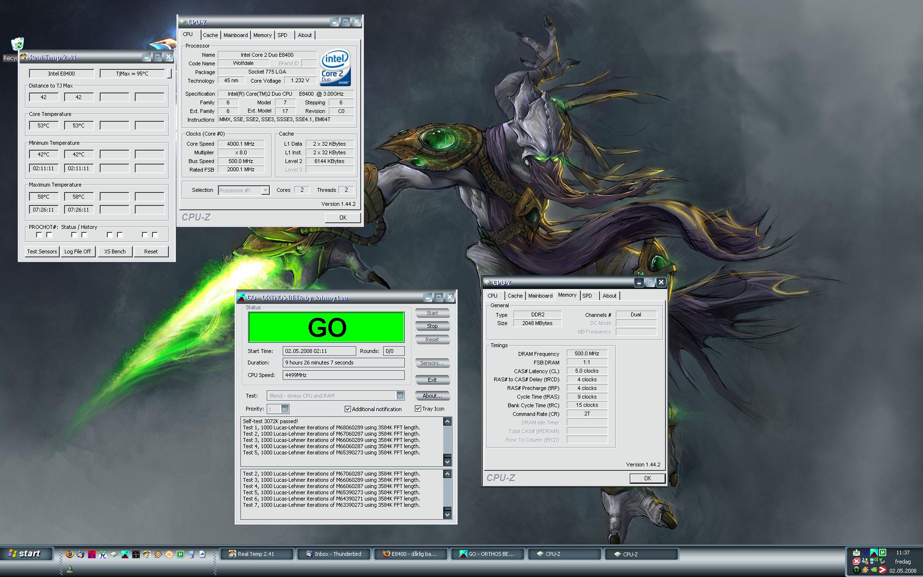Toggle the fifth PROCHOT checkbox from the left
923x577 pixels.
click(x=110, y=235)
